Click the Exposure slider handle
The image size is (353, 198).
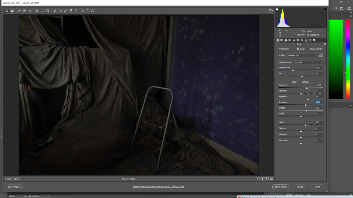pyautogui.click(x=307, y=88)
